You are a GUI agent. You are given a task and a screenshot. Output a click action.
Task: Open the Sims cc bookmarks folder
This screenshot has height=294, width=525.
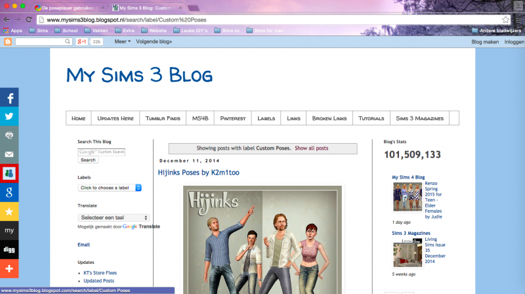(227, 30)
